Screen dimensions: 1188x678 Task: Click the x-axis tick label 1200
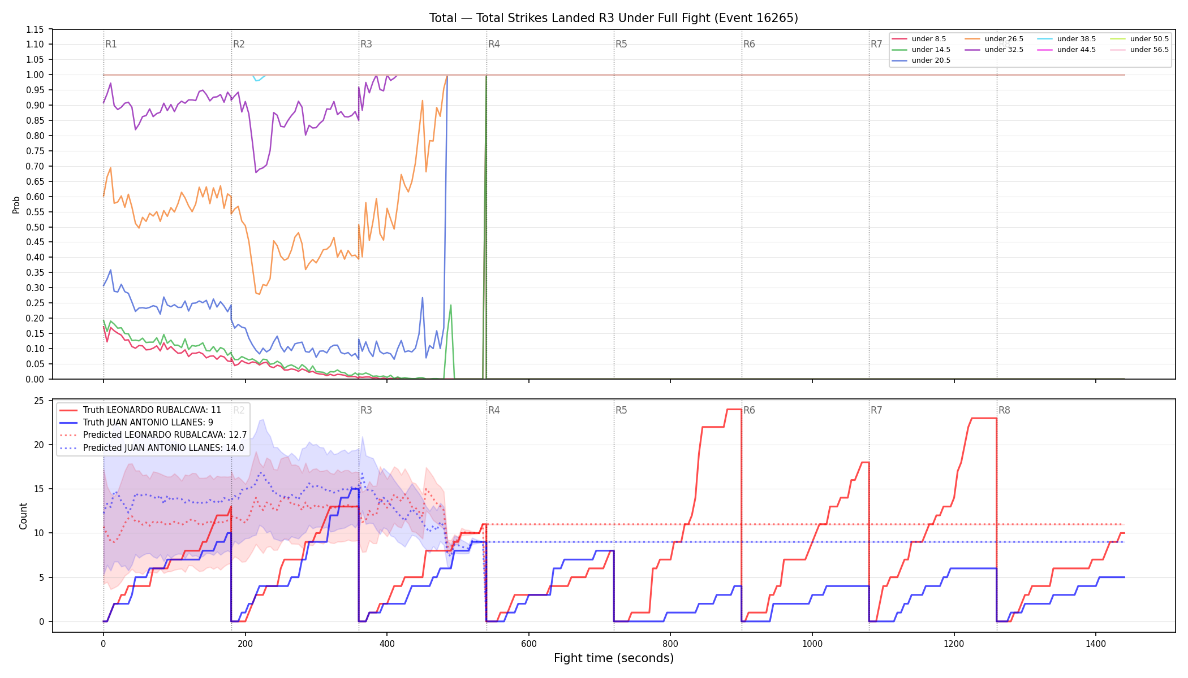[954, 643]
